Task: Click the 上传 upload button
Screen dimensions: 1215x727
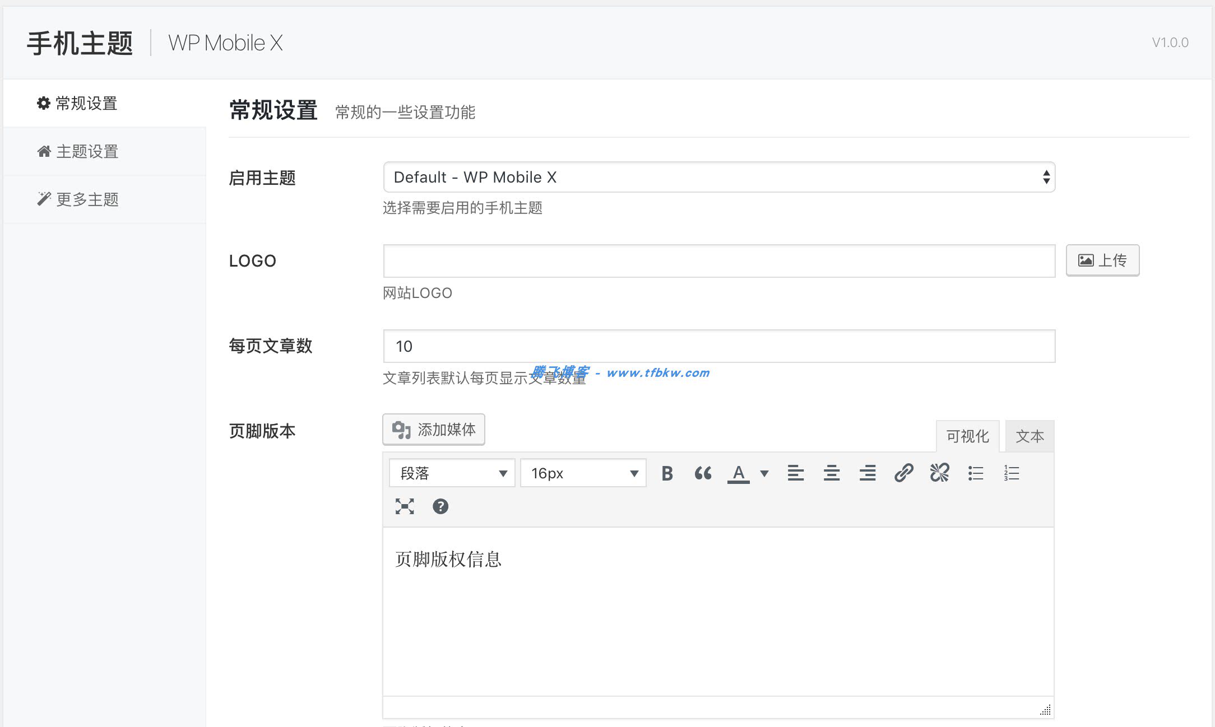Action: tap(1102, 260)
